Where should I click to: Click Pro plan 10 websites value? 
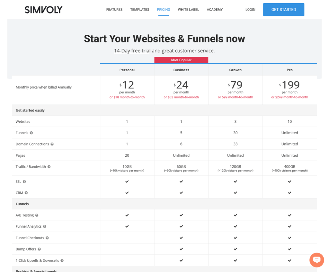[x=289, y=122]
